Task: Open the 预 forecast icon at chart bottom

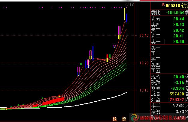Action: (114, 118)
